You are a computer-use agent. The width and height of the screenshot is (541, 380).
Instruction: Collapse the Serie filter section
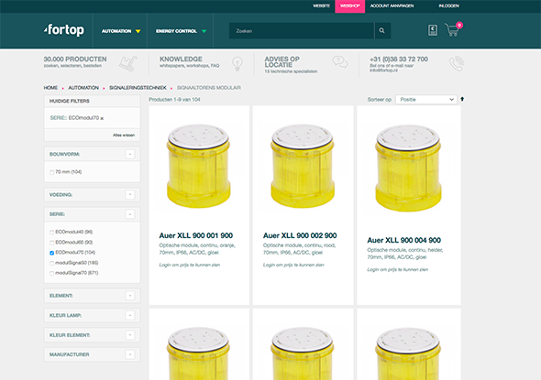click(x=129, y=214)
